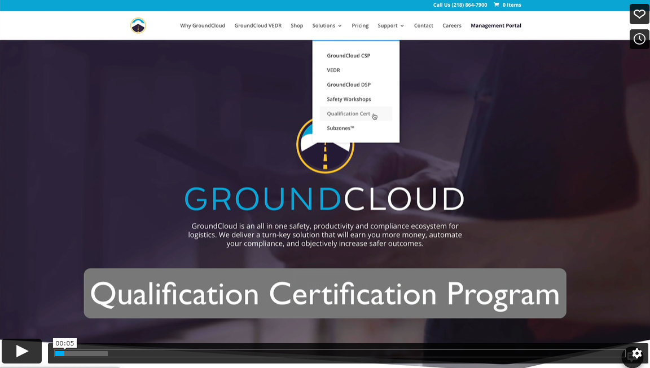
Task: Click the clock history icon
Action: [639, 38]
